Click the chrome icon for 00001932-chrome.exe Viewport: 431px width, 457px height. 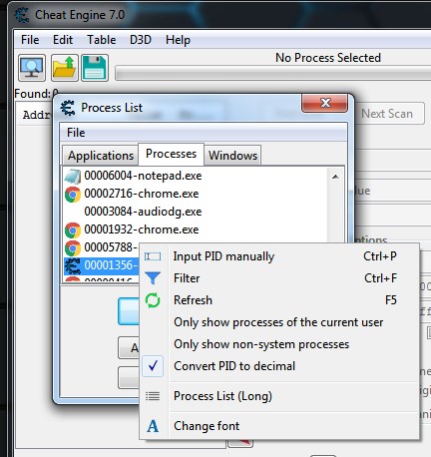[73, 230]
